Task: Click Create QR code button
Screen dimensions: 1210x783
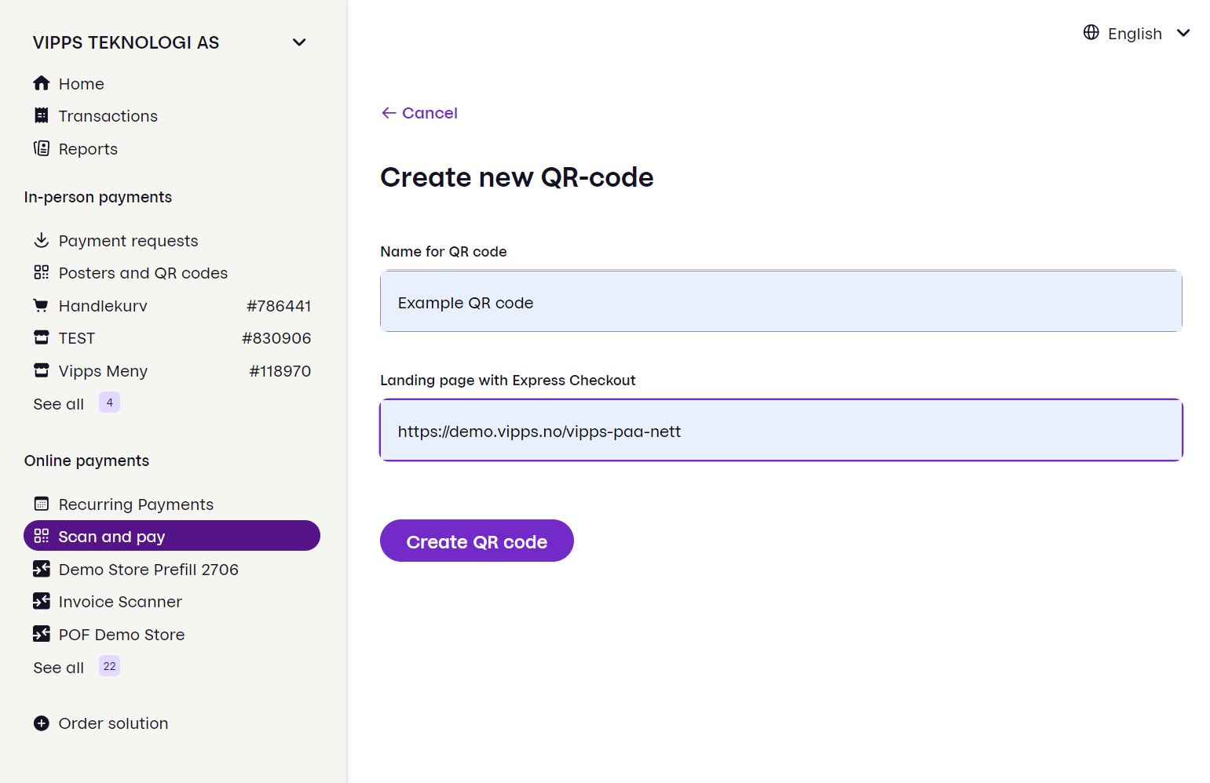Action: (477, 541)
